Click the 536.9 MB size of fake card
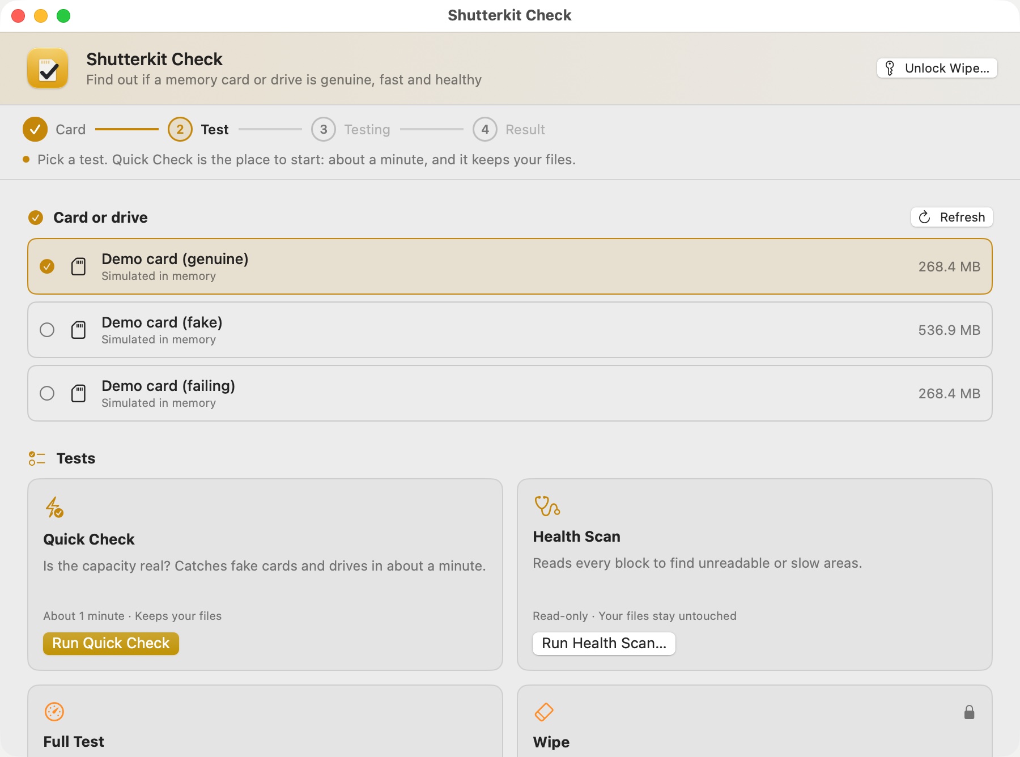Image resolution: width=1020 pixels, height=757 pixels. pyautogui.click(x=949, y=330)
